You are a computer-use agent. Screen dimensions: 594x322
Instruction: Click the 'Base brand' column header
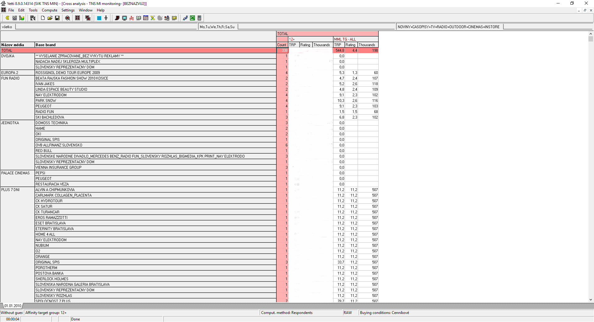155,45
